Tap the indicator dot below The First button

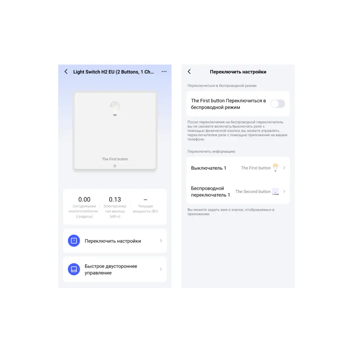coord(115,166)
